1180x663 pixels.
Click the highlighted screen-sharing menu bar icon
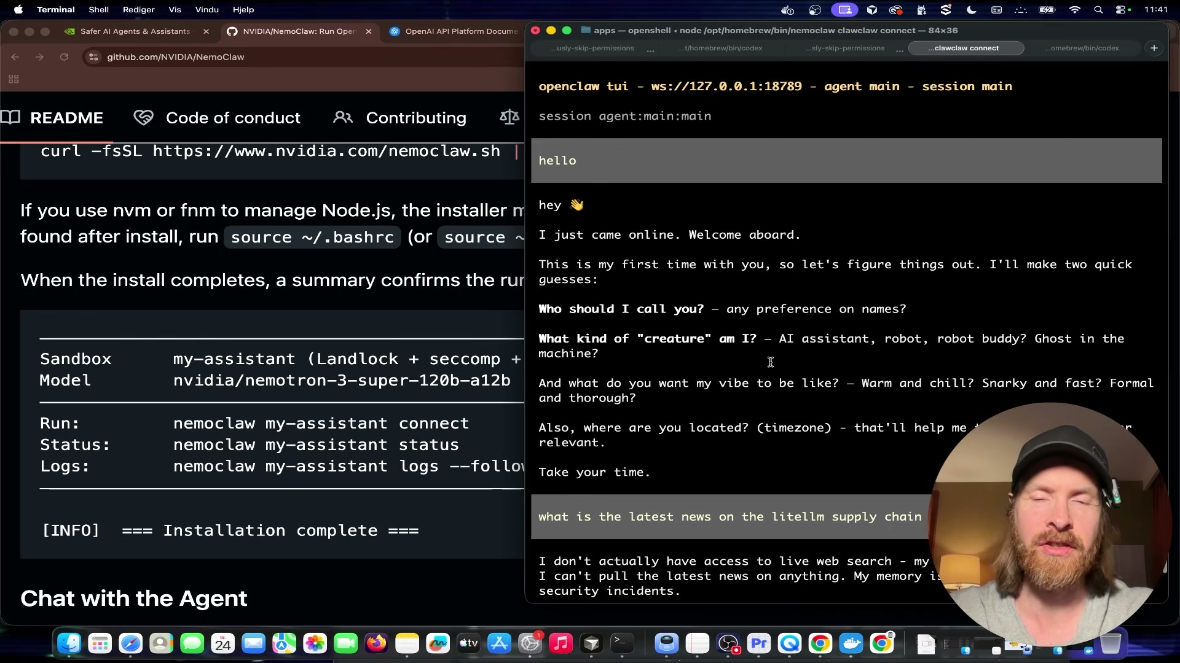845,10
